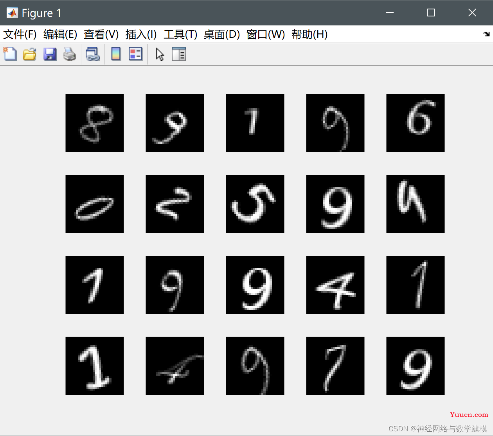Dock the figure using the corner arrow
The image size is (493, 436).
click(x=486, y=34)
